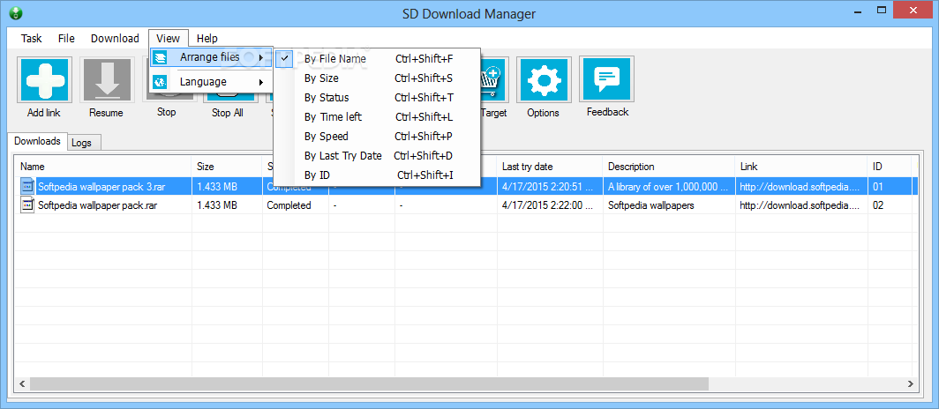
Task: Click the Name column header
Action: (103, 167)
